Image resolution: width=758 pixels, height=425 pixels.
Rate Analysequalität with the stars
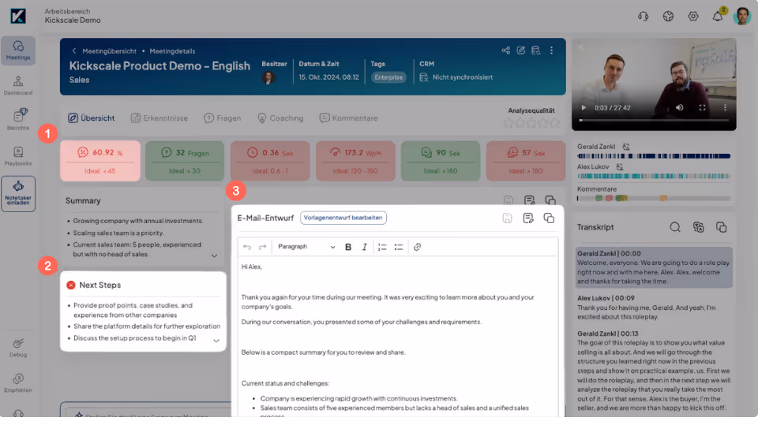531,123
